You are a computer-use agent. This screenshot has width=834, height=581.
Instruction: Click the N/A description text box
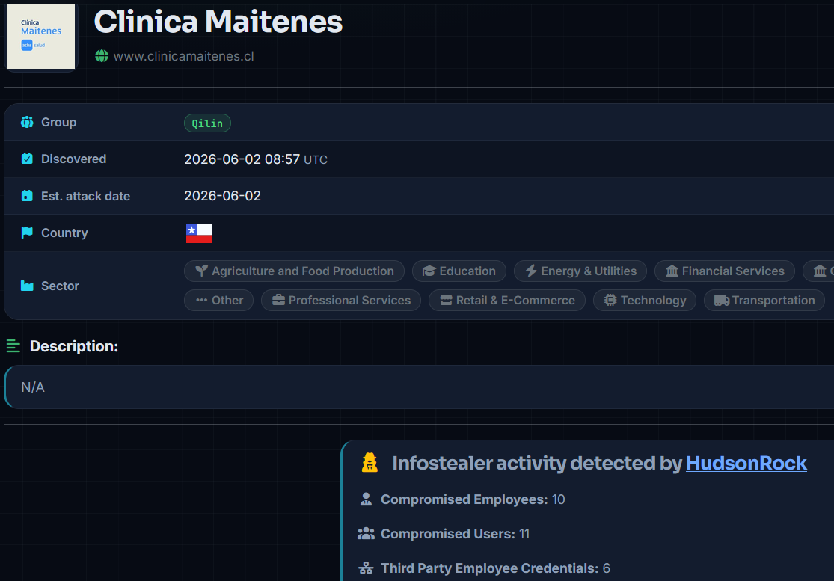(x=420, y=387)
